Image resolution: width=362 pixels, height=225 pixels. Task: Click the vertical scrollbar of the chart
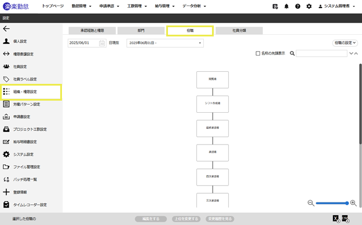(360, 104)
